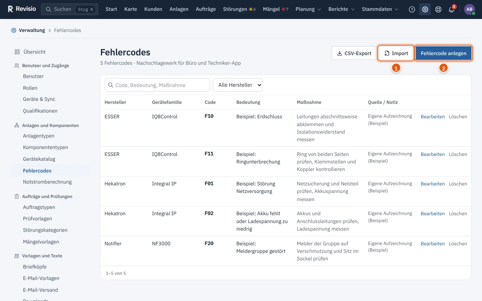This screenshot has width=482, height=301.
Task: Go to Störungen in top navigation
Action: point(239,9)
